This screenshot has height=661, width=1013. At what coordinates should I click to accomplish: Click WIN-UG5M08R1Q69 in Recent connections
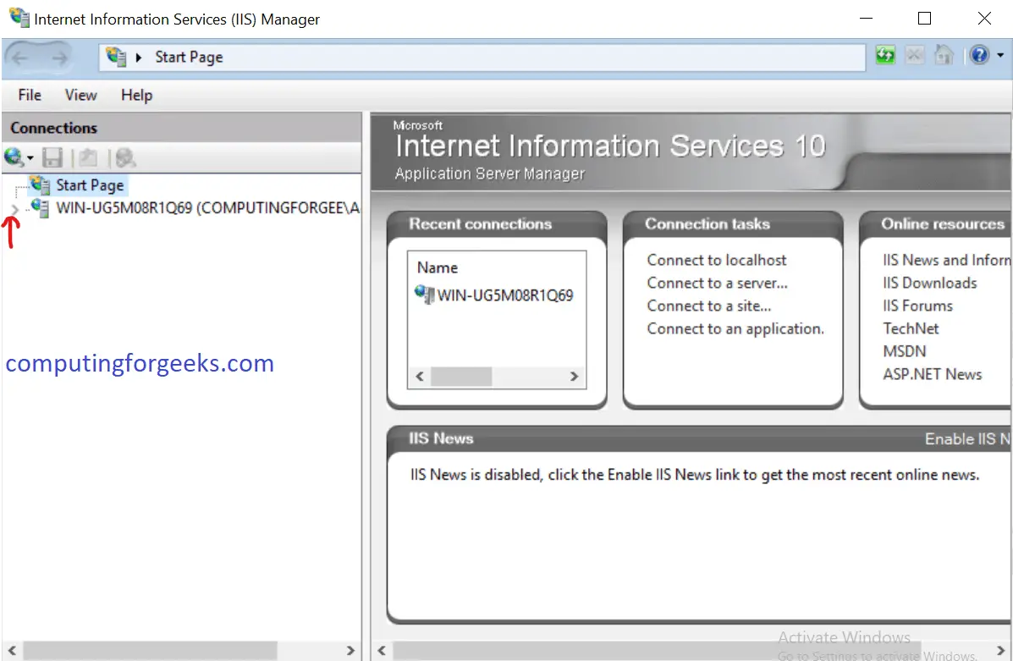(x=504, y=295)
